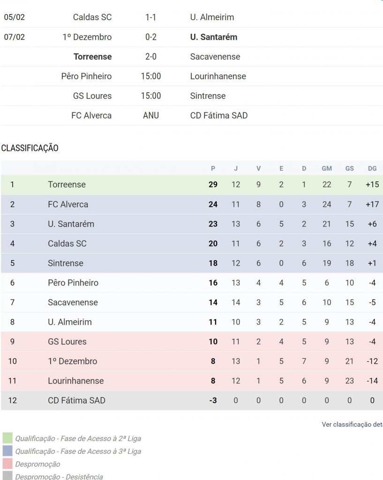Click the pink Despromoção legend swatch

click(8, 464)
